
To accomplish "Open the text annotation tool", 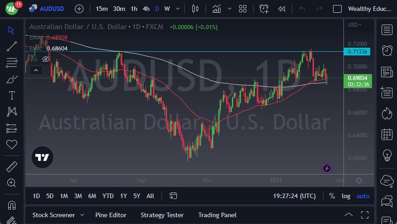I will tap(12, 95).
